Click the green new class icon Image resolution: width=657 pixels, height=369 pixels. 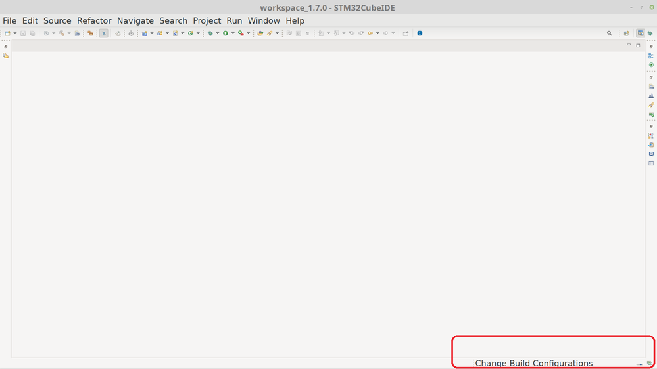[x=191, y=33]
